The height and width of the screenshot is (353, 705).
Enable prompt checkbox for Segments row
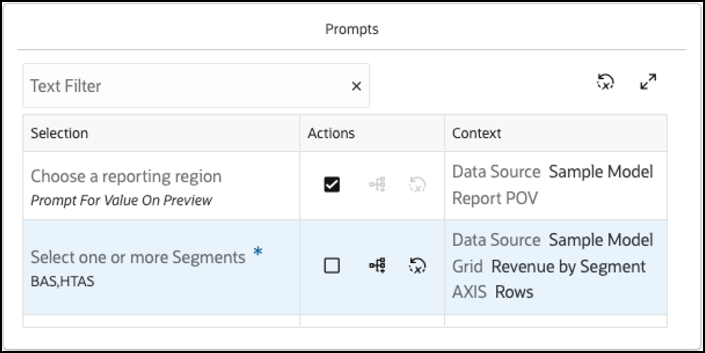coord(332,266)
